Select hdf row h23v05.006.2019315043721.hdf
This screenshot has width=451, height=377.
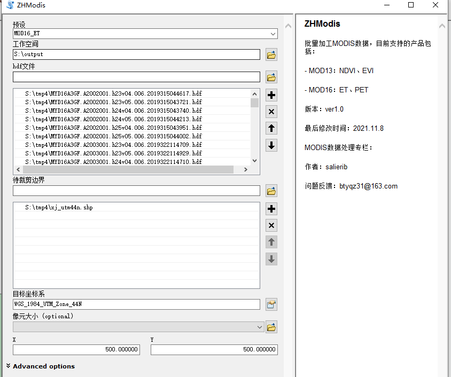(x=133, y=102)
